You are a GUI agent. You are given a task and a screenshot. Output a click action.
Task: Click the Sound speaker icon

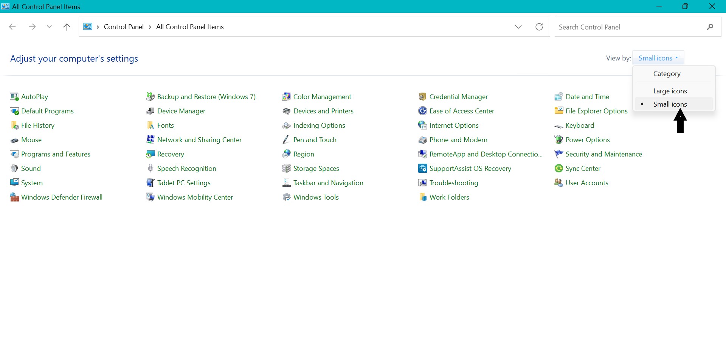click(x=14, y=169)
